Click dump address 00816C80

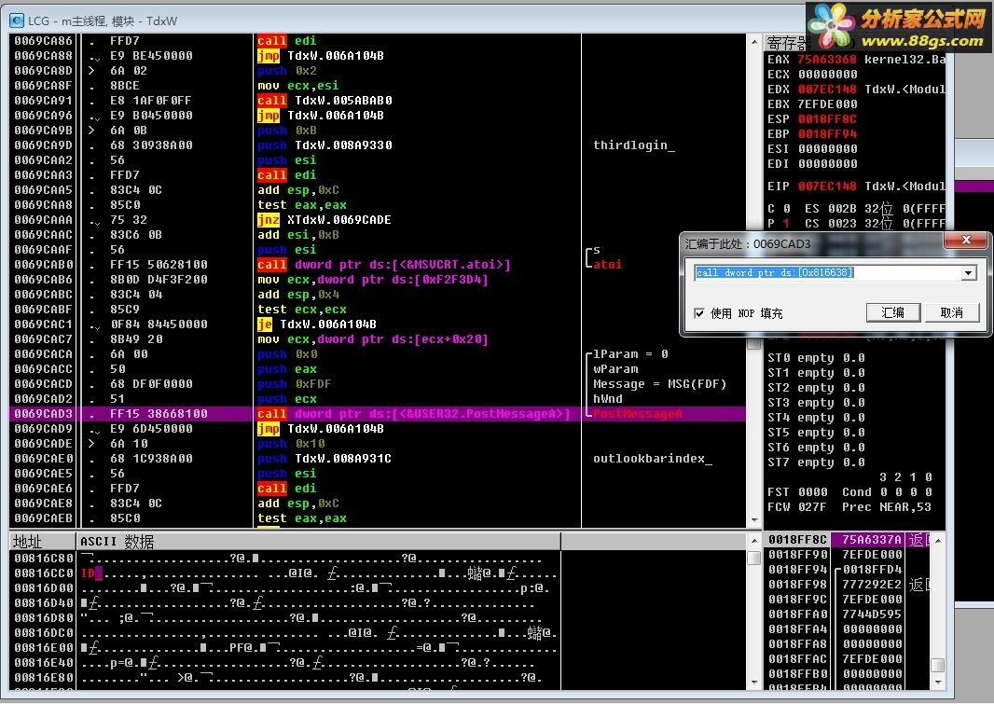point(43,559)
